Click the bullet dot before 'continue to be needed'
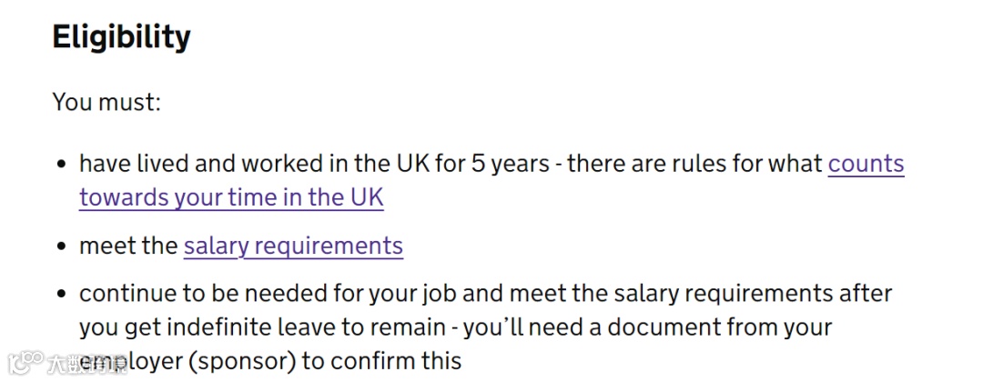This screenshot has width=983, height=382. pyautogui.click(x=62, y=295)
